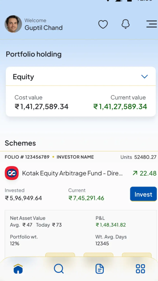Open the grid apps icon in bottom bar

140,269
